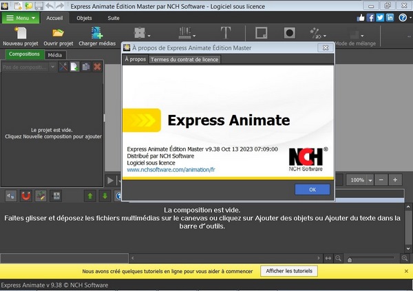Switch to the Média panel tab

[56, 54]
